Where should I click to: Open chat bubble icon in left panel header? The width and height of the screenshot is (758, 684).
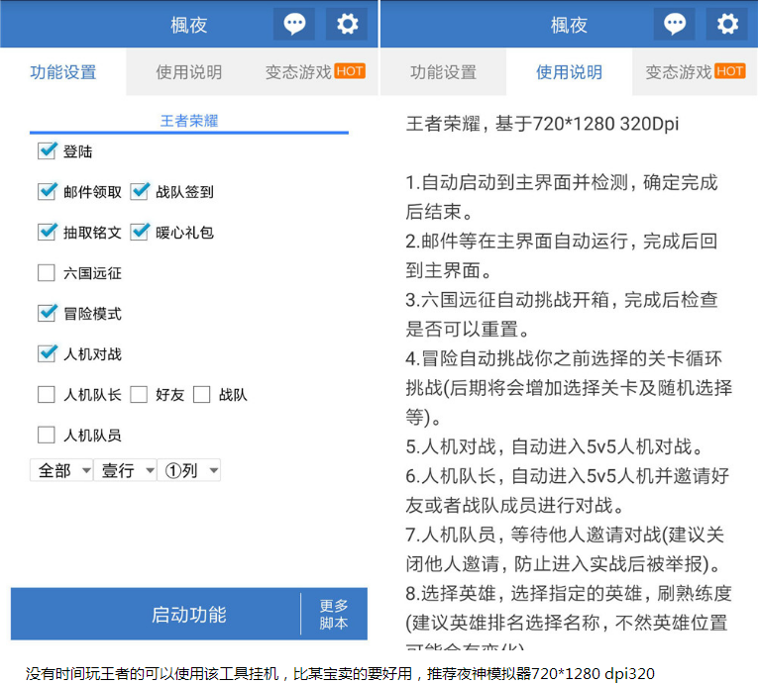pos(294,24)
